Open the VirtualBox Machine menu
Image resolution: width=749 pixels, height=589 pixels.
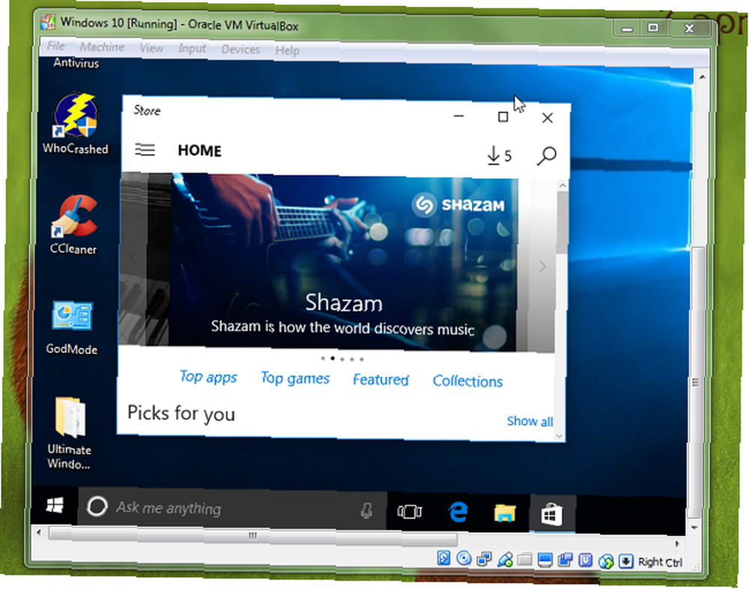pyautogui.click(x=102, y=47)
